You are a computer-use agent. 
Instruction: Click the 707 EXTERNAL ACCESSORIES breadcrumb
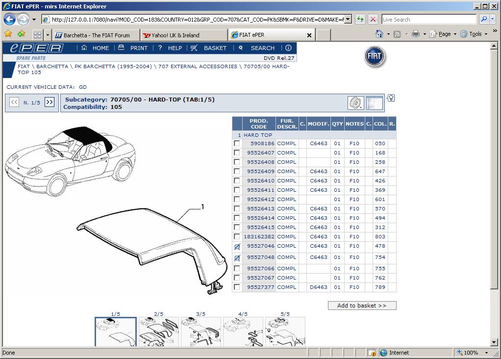pos(198,67)
